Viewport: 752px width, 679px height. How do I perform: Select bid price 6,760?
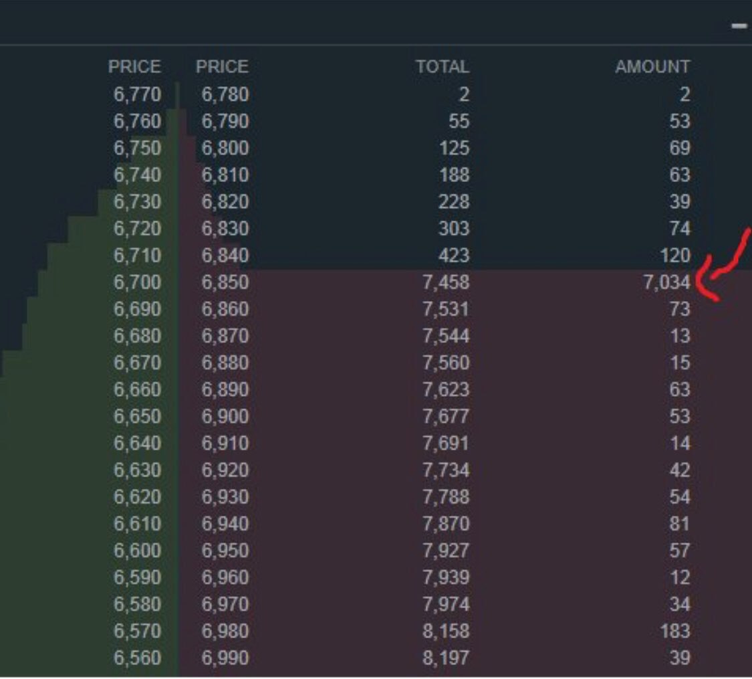pyautogui.click(x=138, y=121)
